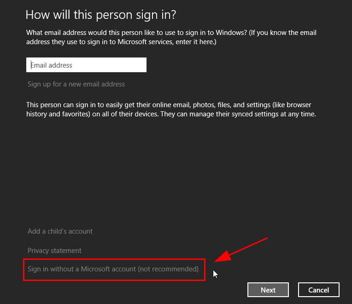Click the text caret inside the email box
Image resolution: width=352 pixels, height=304 pixels.
(x=31, y=65)
